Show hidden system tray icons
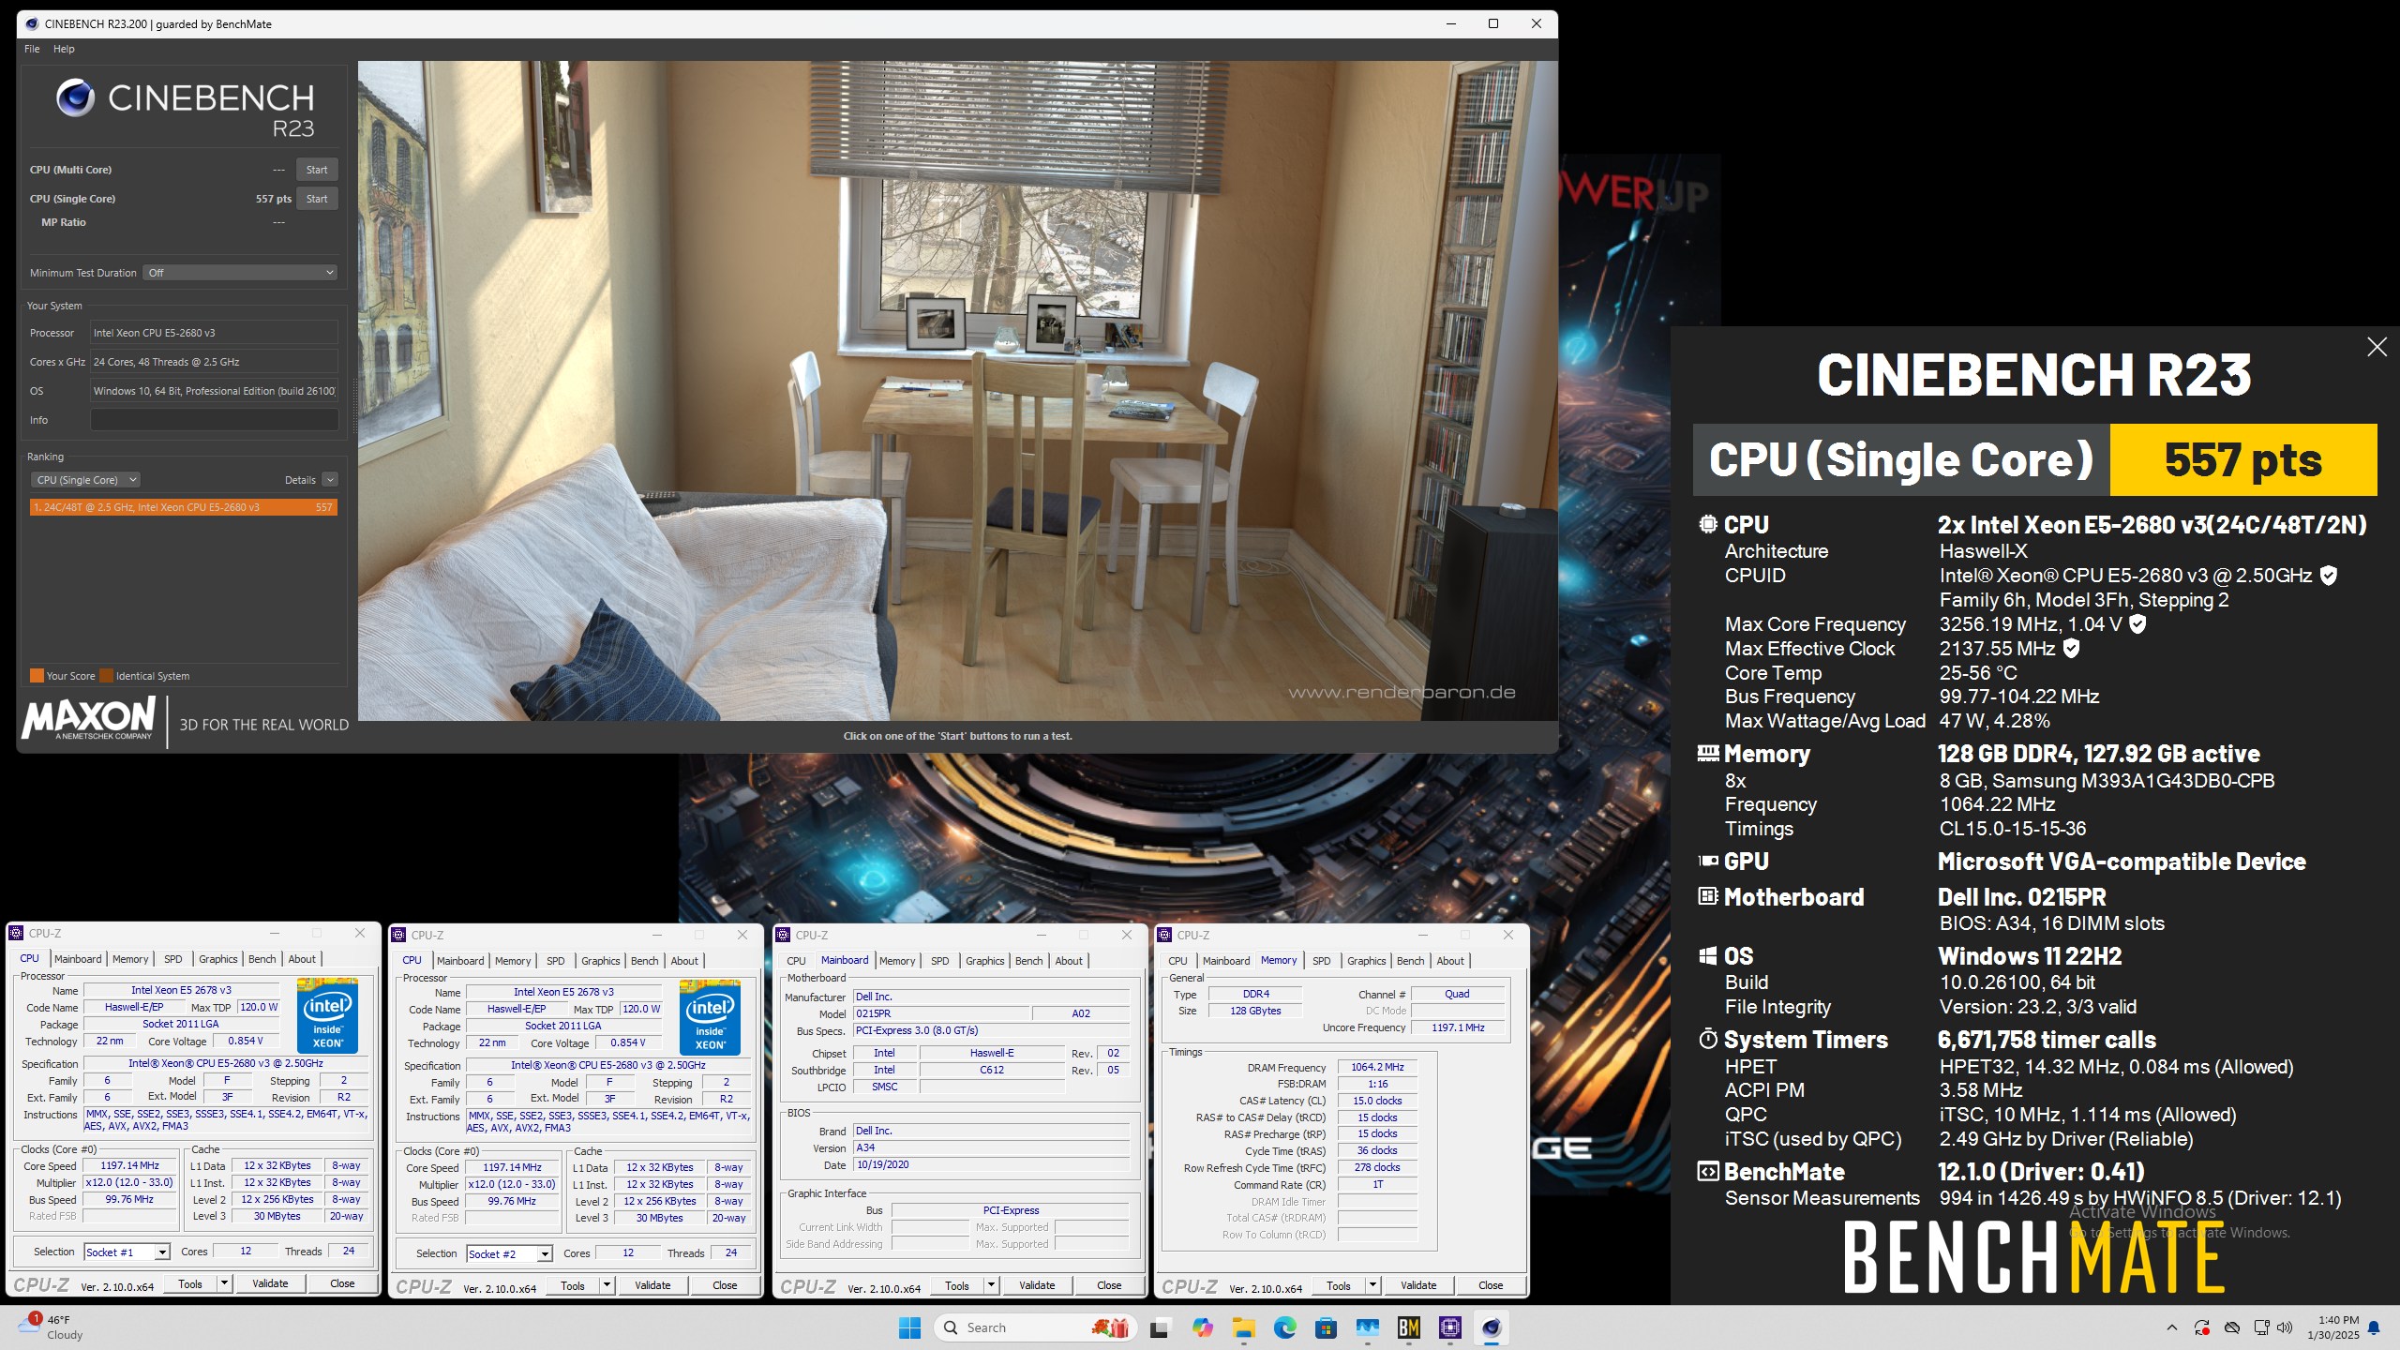The height and width of the screenshot is (1350, 2400). (2171, 1327)
